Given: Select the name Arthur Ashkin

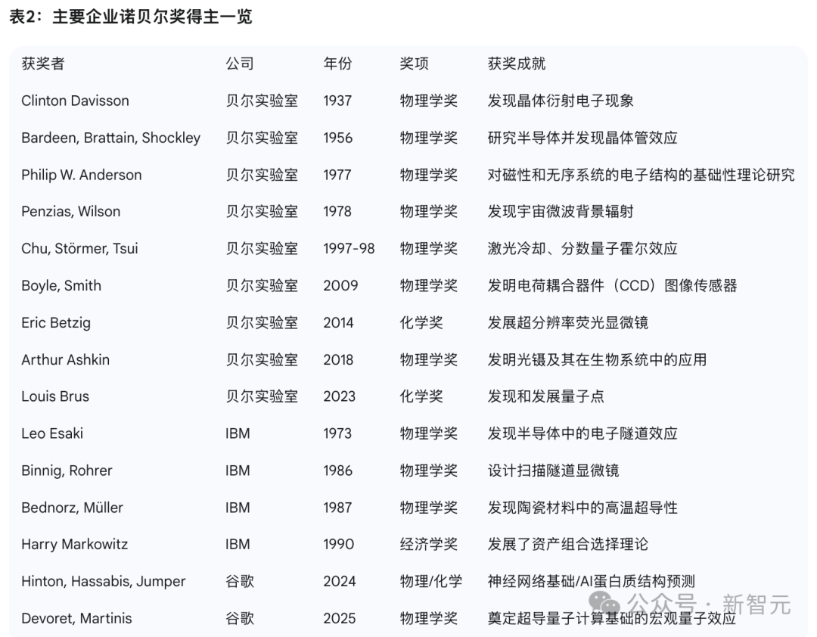Looking at the screenshot, I should tap(66, 359).
